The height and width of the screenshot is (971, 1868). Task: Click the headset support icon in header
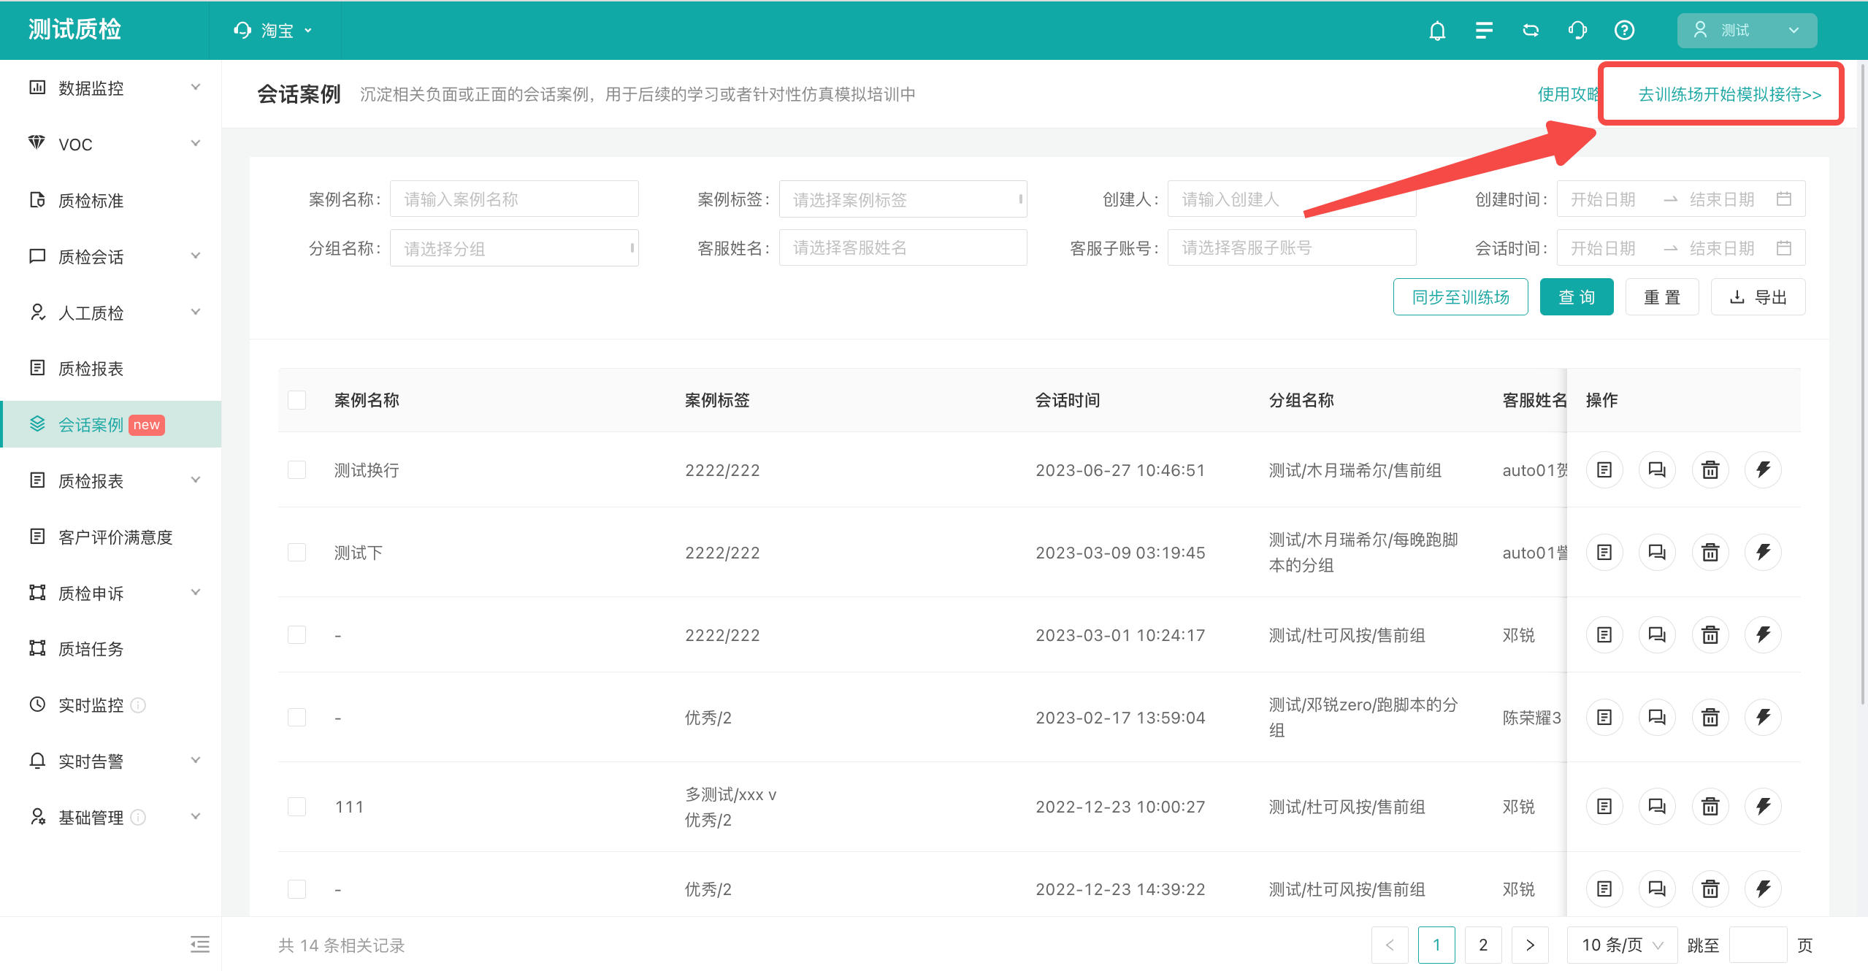[x=1577, y=31]
